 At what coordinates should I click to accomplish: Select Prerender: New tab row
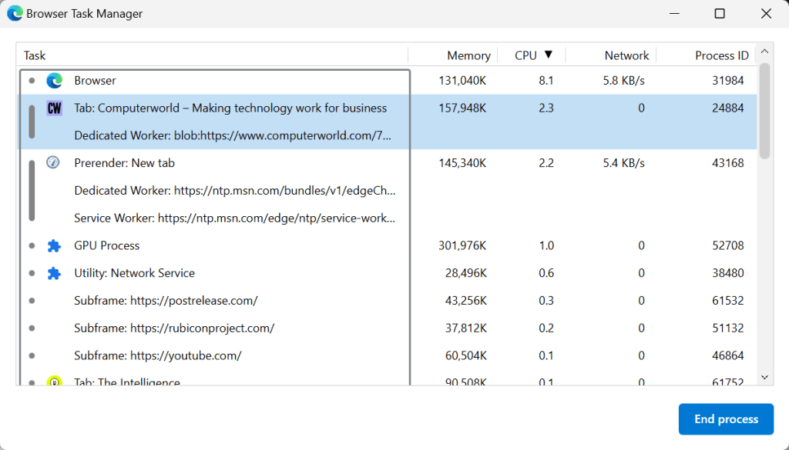pos(387,163)
